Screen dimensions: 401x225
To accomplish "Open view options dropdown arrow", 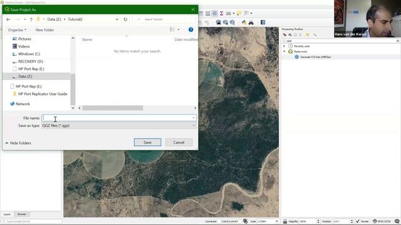I will 179,29.
